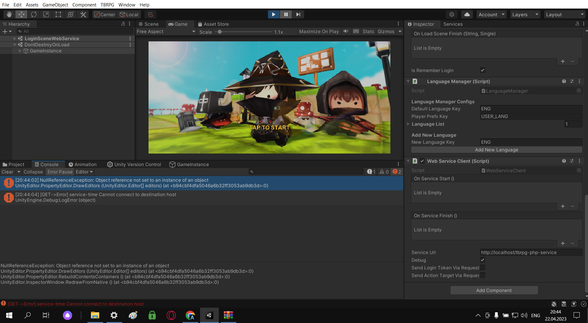Activate the Hand pan tool

pyautogui.click(x=9, y=14)
